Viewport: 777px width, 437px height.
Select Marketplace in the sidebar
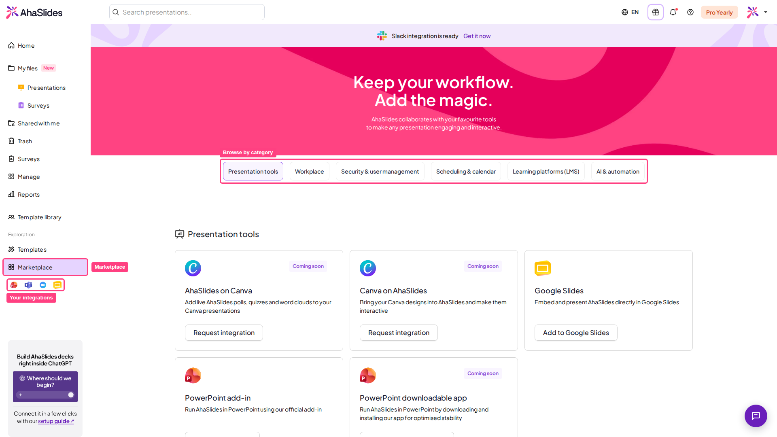click(45, 267)
